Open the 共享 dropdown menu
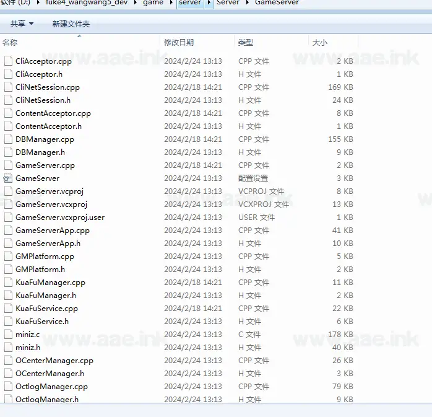Image resolution: width=432 pixels, height=417 pixels. (22, 24)
